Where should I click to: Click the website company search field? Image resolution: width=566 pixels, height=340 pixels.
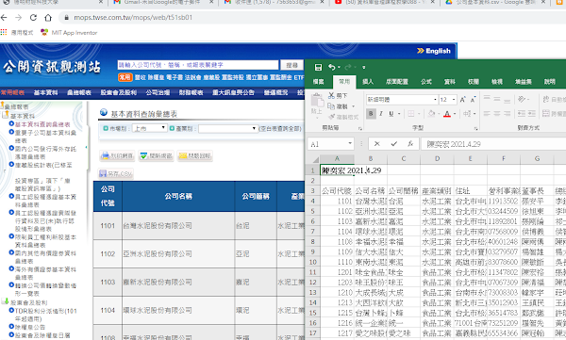coord(198,65)
